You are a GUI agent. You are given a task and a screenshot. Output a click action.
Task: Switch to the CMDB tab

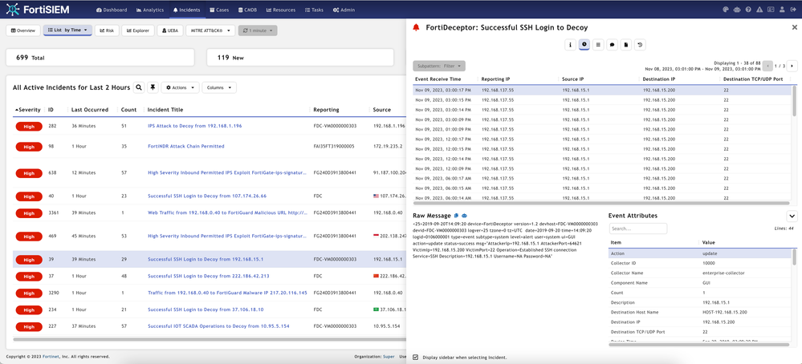(247, 10)
